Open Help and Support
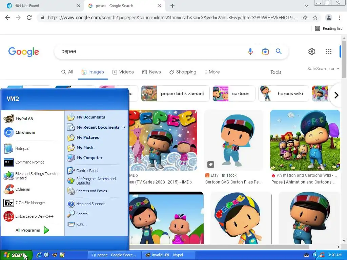 tap(97, 204)
